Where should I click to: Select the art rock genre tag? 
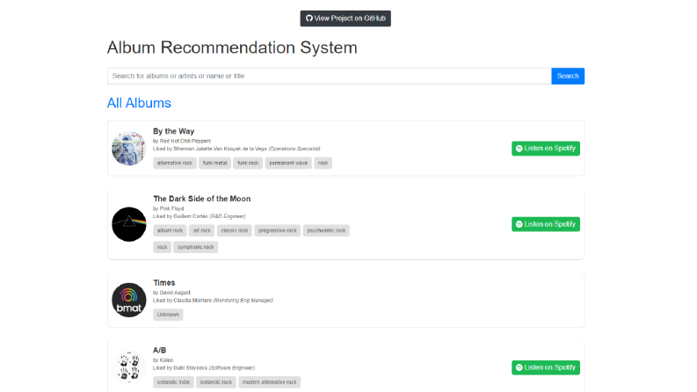coord(202,230)
